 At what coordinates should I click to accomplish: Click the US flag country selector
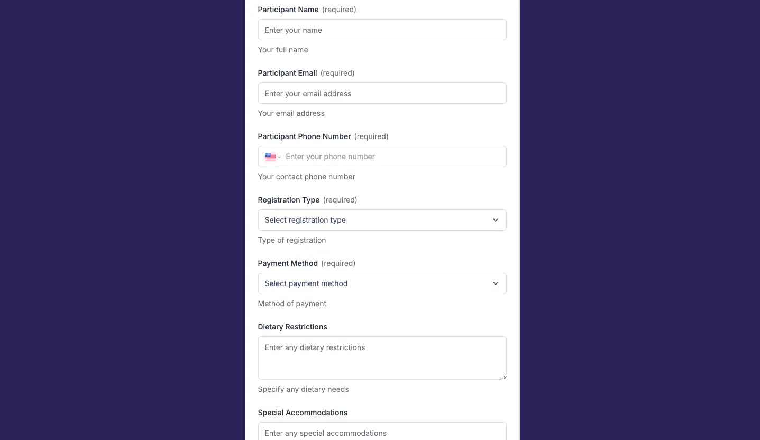click(270, 157)
